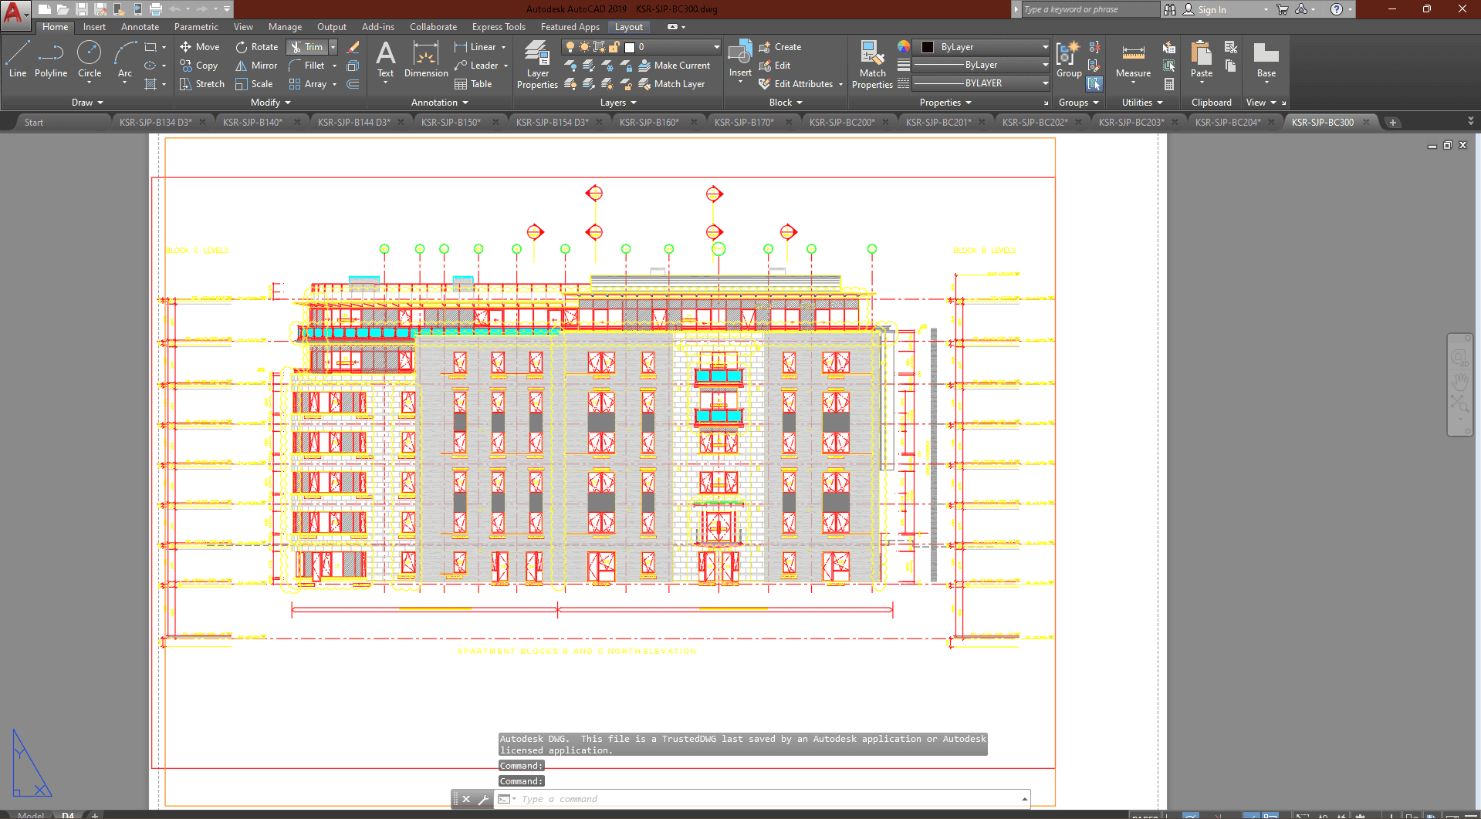The image size is (1481, 819).
Task: Open the KSR-SJP-BC200 drawing tab
Action: point(841,123)
